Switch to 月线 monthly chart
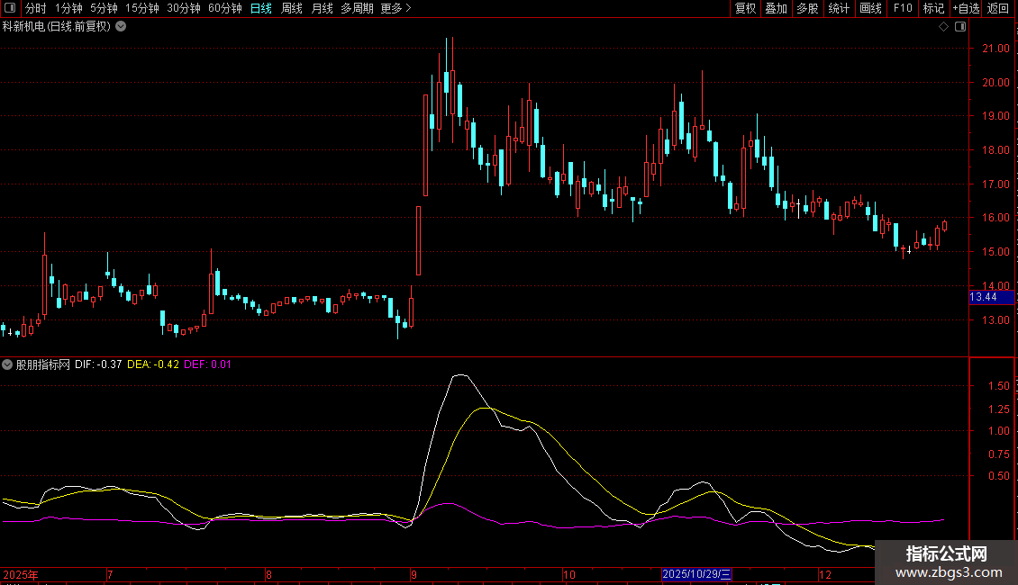The width and height of the screenshot is (1018, 585). click(322, 8)
